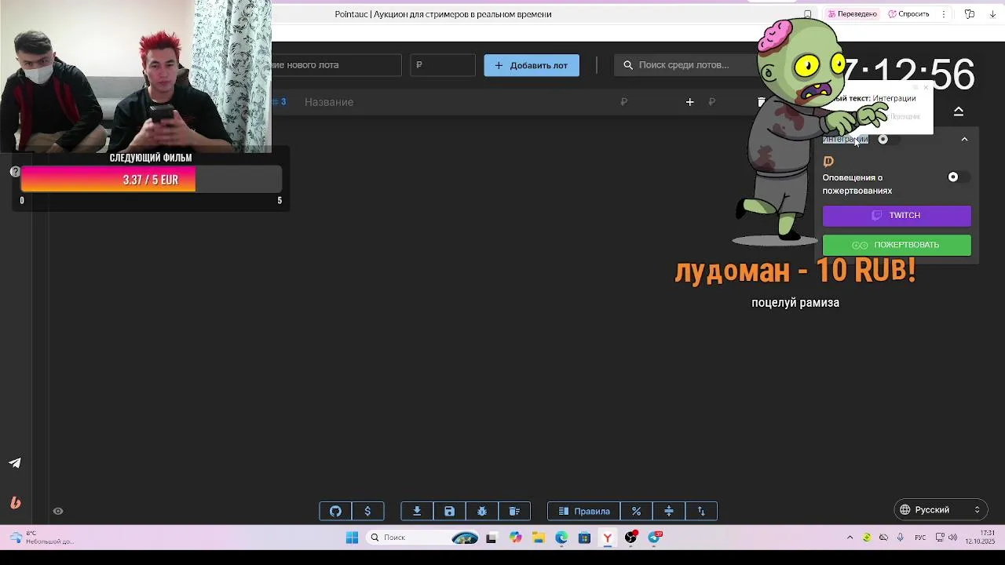Toggle the eye visibility icon at bottom left
The width and height of the screenshot is (1005, 565).
click(58, 511)
